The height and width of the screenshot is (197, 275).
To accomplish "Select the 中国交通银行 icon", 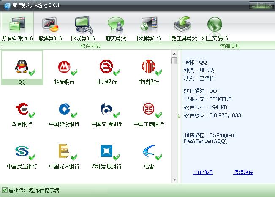I will point(106,109).
